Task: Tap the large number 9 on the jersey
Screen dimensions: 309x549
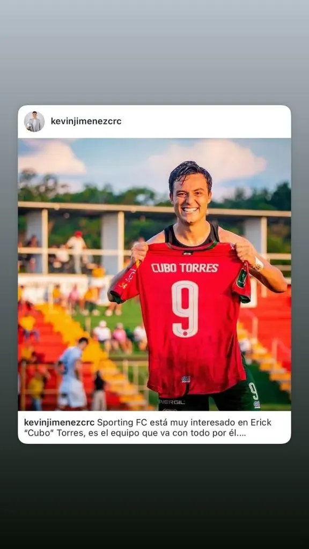Action: [x=185, y=309]
